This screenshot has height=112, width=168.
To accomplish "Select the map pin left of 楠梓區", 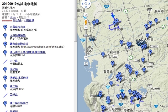I will tap(103, 55).
